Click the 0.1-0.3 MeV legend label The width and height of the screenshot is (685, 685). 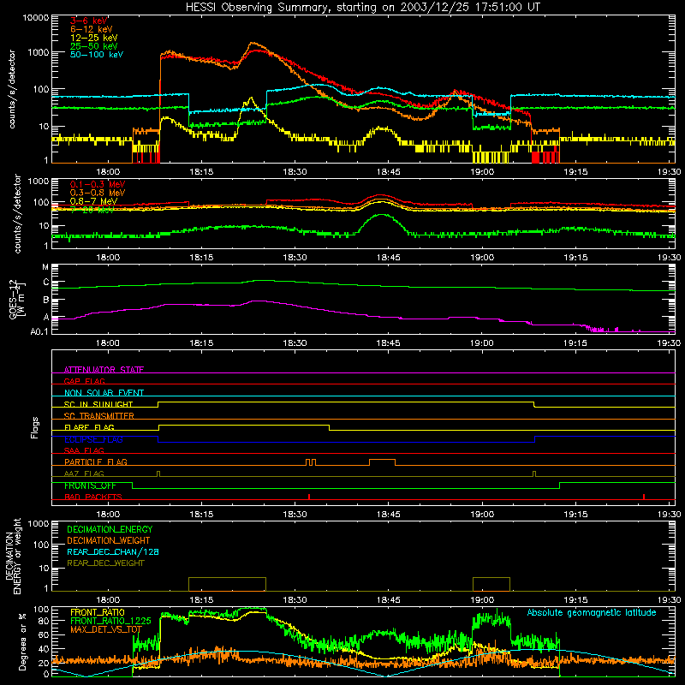tap(98, 184)
